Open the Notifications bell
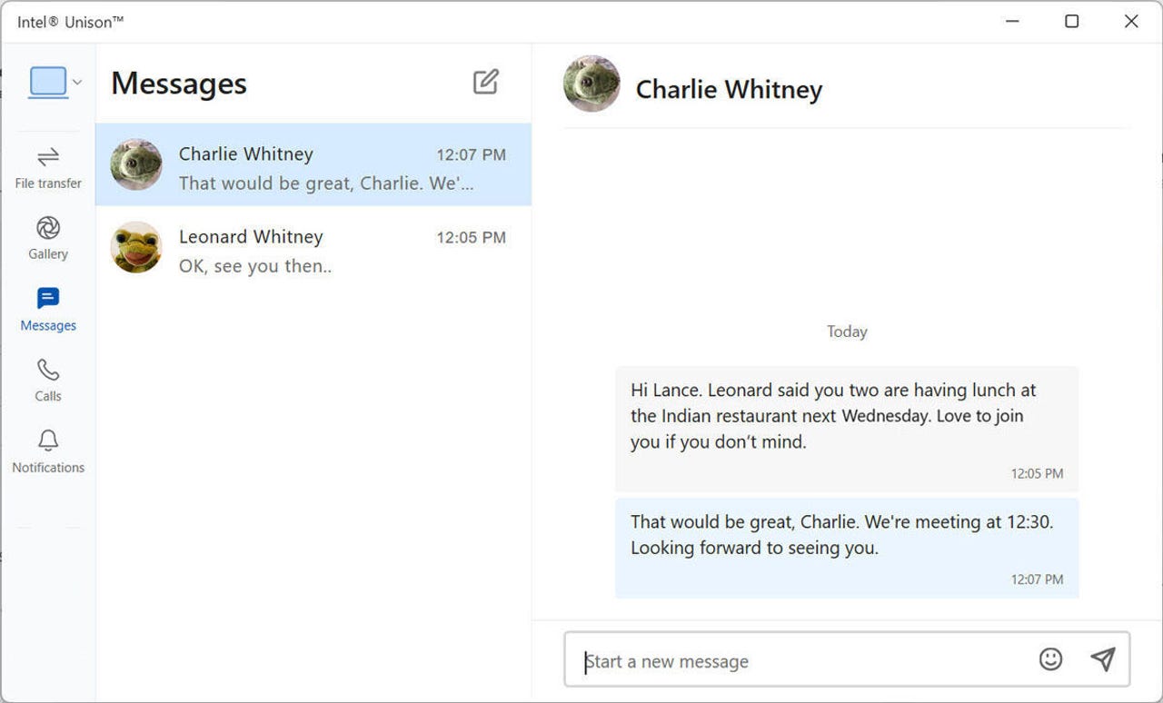 coord(48,451)
